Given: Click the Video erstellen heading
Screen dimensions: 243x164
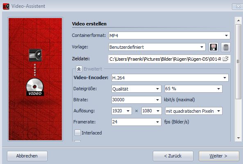Looking at the screenshot, I should (89, 24).
